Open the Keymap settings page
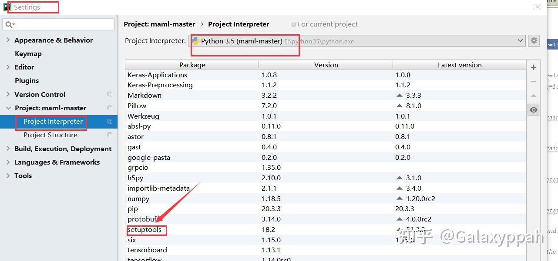558x261 pixels. pyautogui.click(x=28, y=53)
